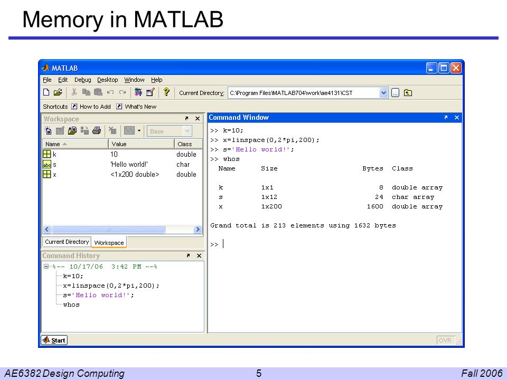Browse for folder with ellipsis button

395,93
